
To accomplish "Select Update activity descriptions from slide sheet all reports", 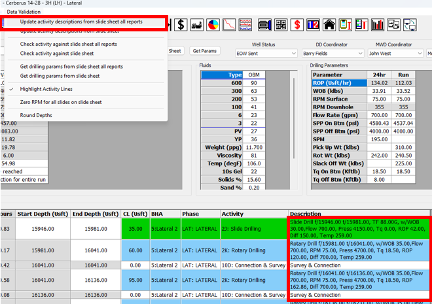I will coord(81,22).
